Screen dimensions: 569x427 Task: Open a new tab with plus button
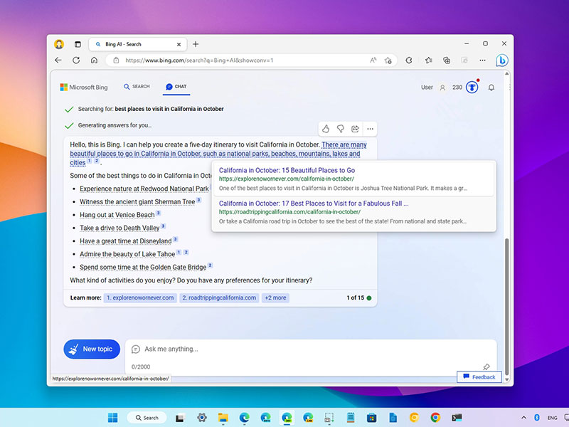(x=196, y=44)
